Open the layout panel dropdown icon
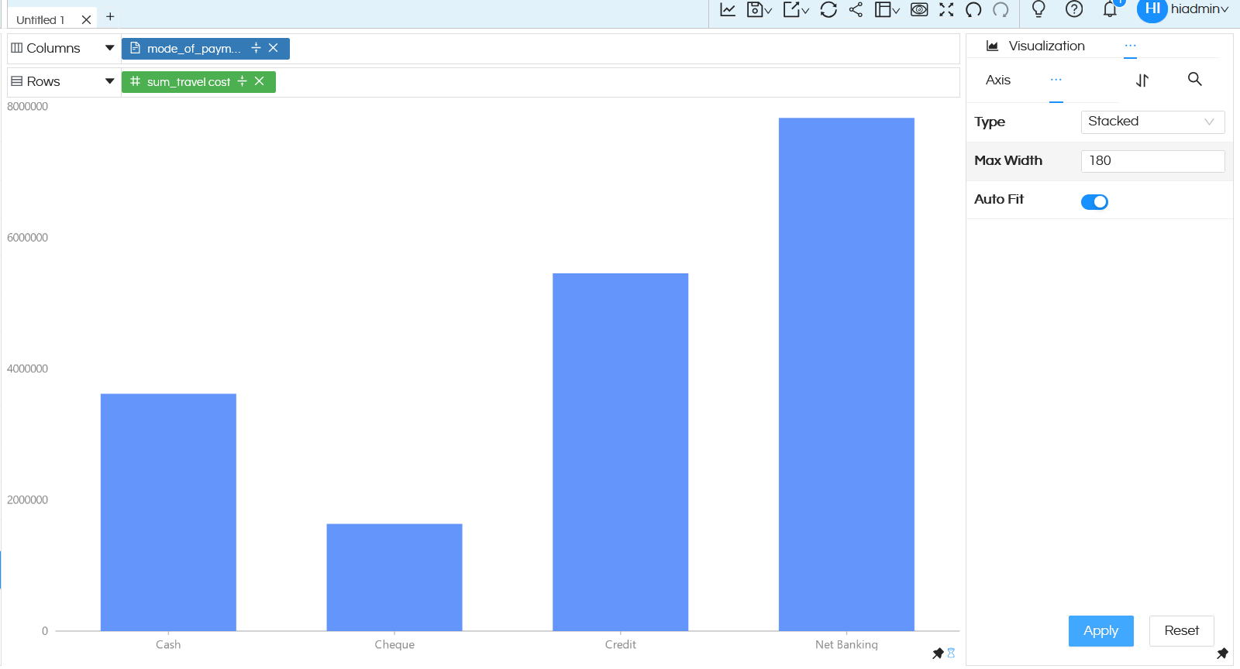This screenshot has width=1240, height=669. (x=887, y=9)
